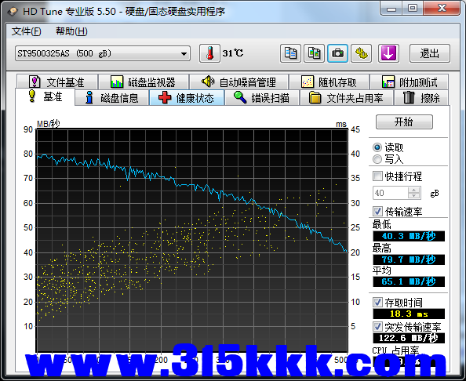Switch to the 磁盘信息 tab

(111, 98)
